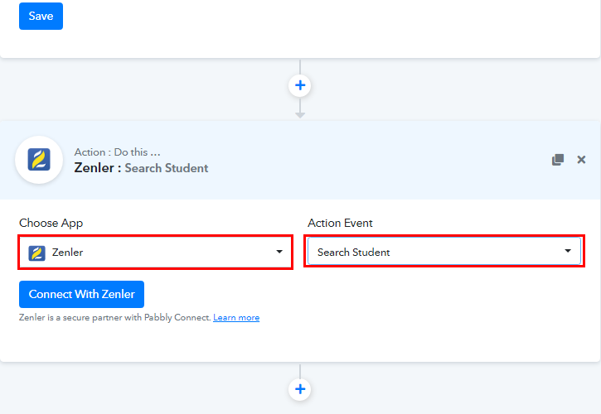Collapse the action step by its header bar
This screenshot has height=414, width=601.
[x=373, y=160]
